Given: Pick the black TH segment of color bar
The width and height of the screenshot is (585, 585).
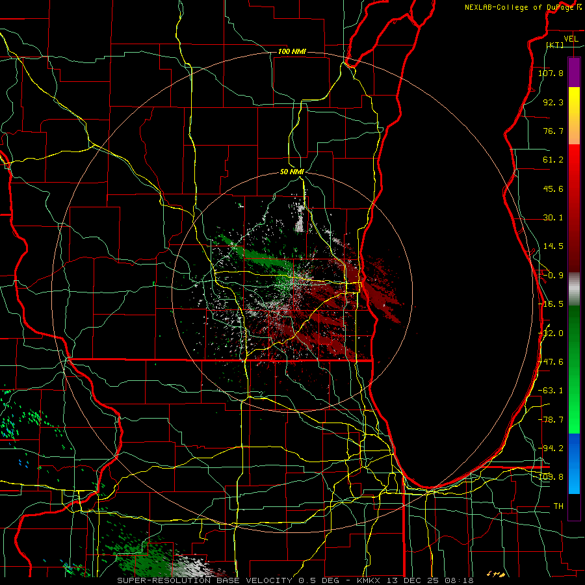Looking at the screenshot, I should 574,506.
